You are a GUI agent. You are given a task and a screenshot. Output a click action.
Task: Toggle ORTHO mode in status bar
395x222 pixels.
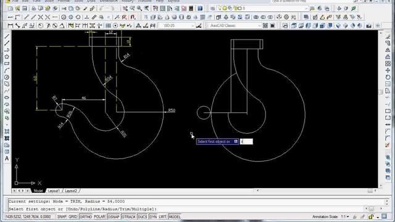86,216
